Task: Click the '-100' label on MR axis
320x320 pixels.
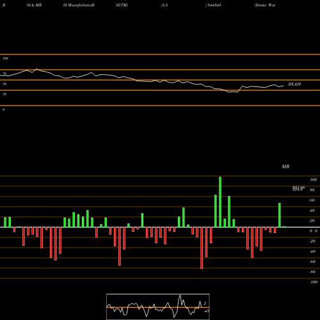Action: (x=314, y=282)
